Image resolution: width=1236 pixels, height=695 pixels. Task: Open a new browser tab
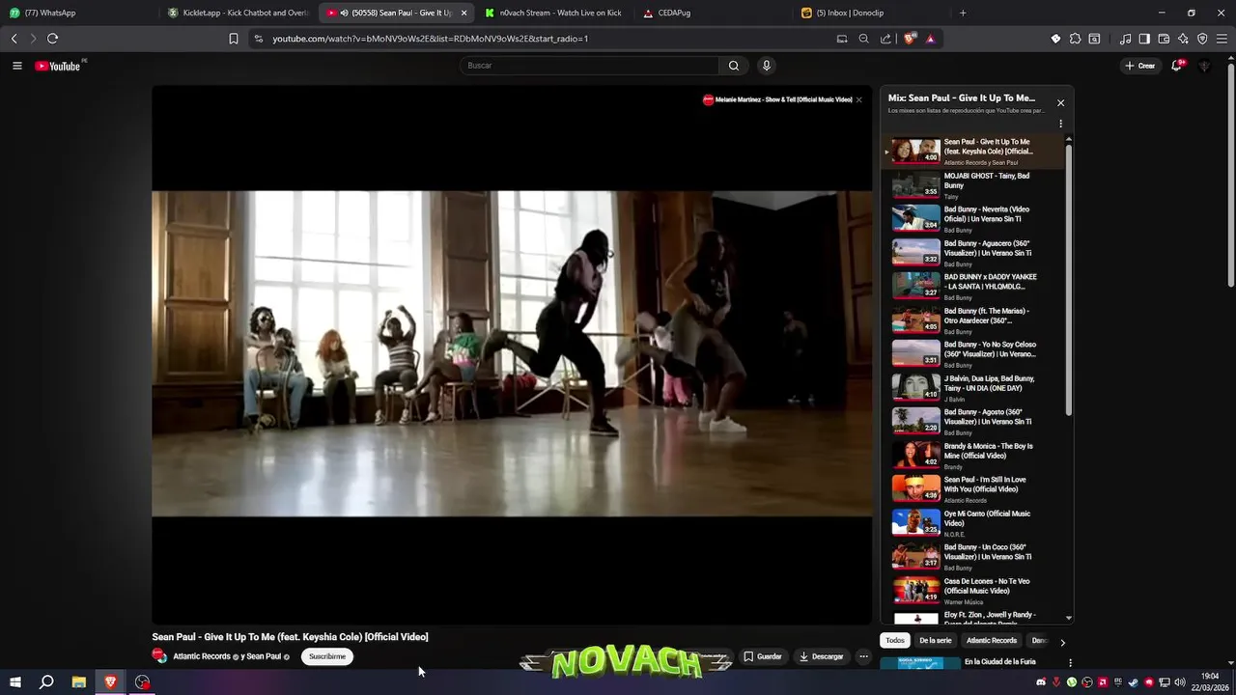pyautogui.click(x=963, y=13)
